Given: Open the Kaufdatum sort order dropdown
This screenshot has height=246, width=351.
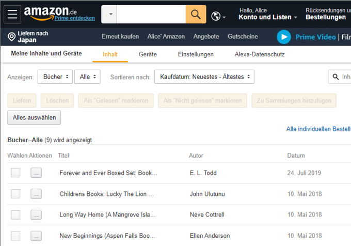Looking at the screenshot, I should (x=204, y=77).
